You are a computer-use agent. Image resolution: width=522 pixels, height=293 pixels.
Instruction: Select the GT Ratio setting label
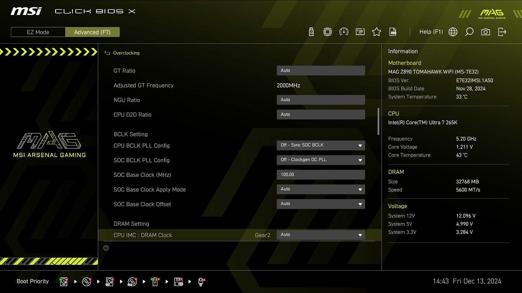tap(124, 71)
